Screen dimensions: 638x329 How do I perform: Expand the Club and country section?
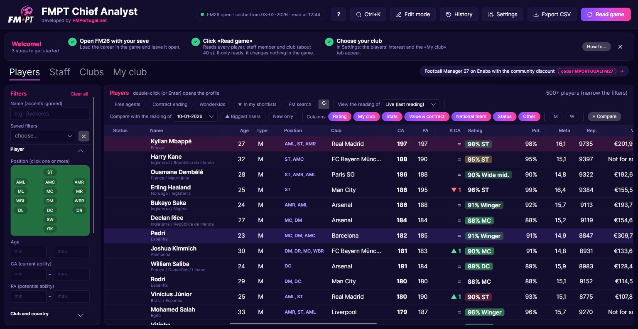[x=81, y=315]
